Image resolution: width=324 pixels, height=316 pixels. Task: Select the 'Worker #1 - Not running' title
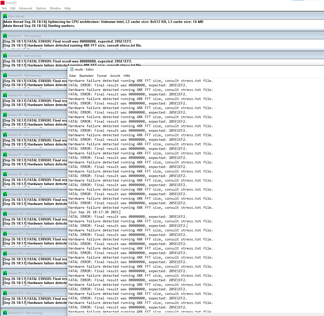pyautogui.click(x=24, y=36)
